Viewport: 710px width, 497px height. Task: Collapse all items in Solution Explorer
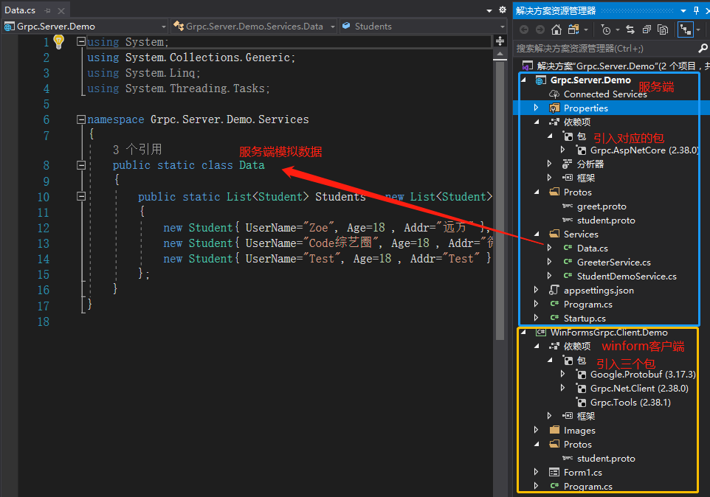tap(647, 29)
